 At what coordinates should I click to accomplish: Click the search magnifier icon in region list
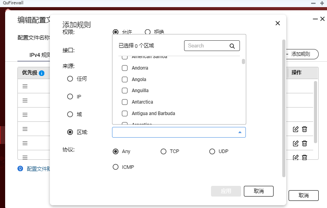coord(232,46)
